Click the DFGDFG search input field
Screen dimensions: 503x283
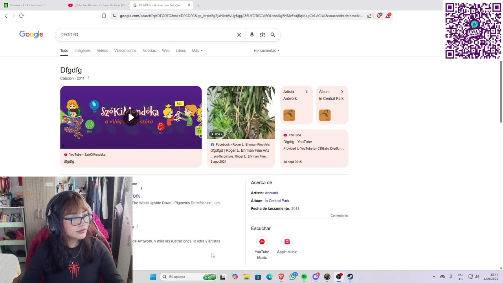click(x=145, y=35)
